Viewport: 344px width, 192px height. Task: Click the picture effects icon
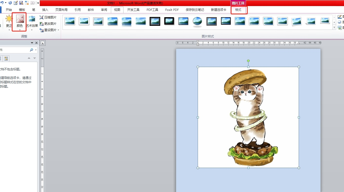click(340, 22)
